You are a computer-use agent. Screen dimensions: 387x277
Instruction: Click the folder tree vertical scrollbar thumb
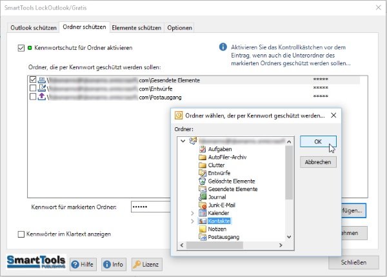click(289, 172)
